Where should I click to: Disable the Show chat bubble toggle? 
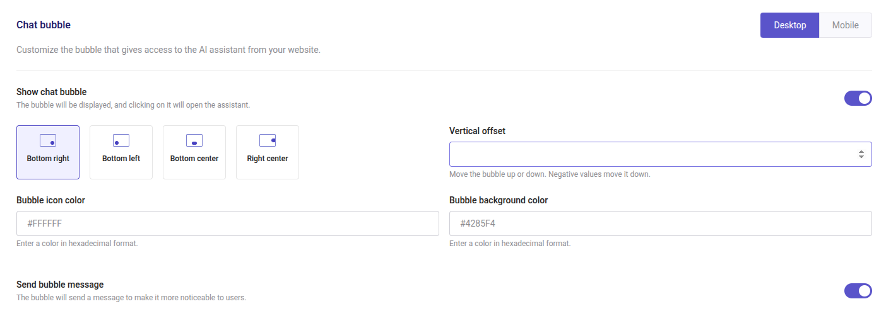tap(858, 98)
